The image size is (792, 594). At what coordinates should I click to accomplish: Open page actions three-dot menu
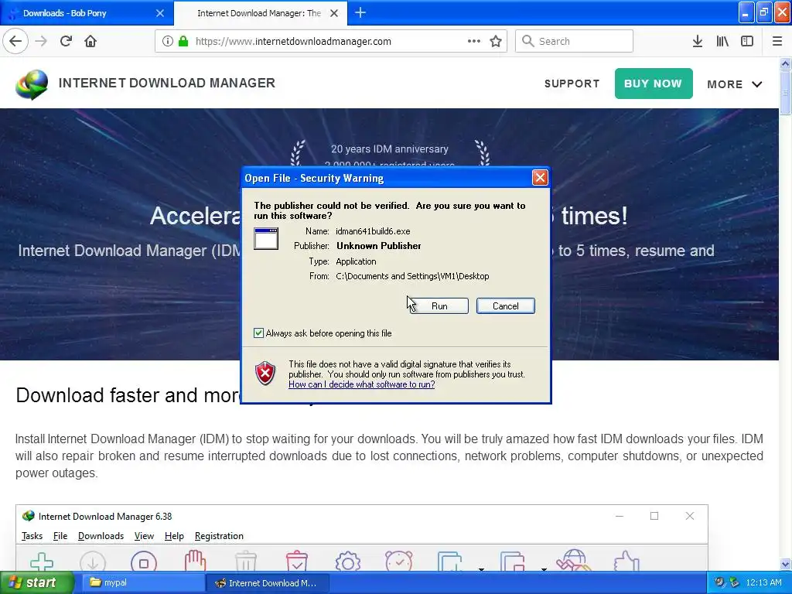click(x=474, y=42)
